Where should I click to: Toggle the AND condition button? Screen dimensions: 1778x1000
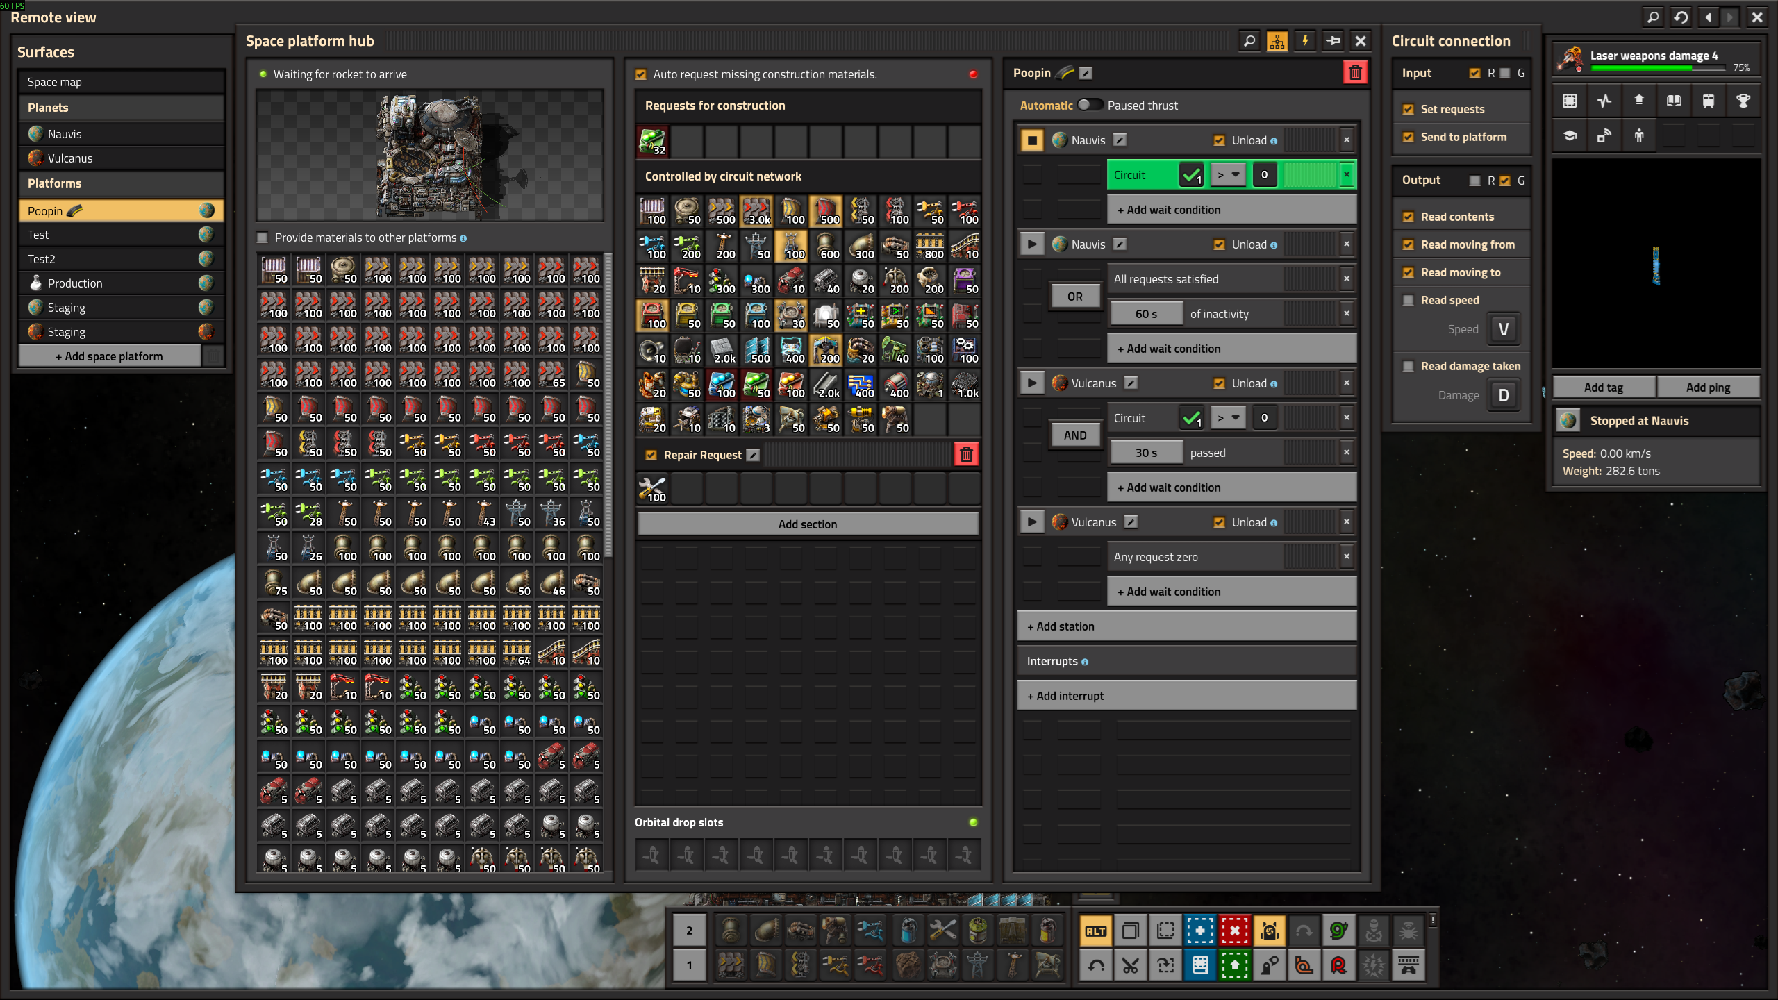click(x=1075, y=435)
